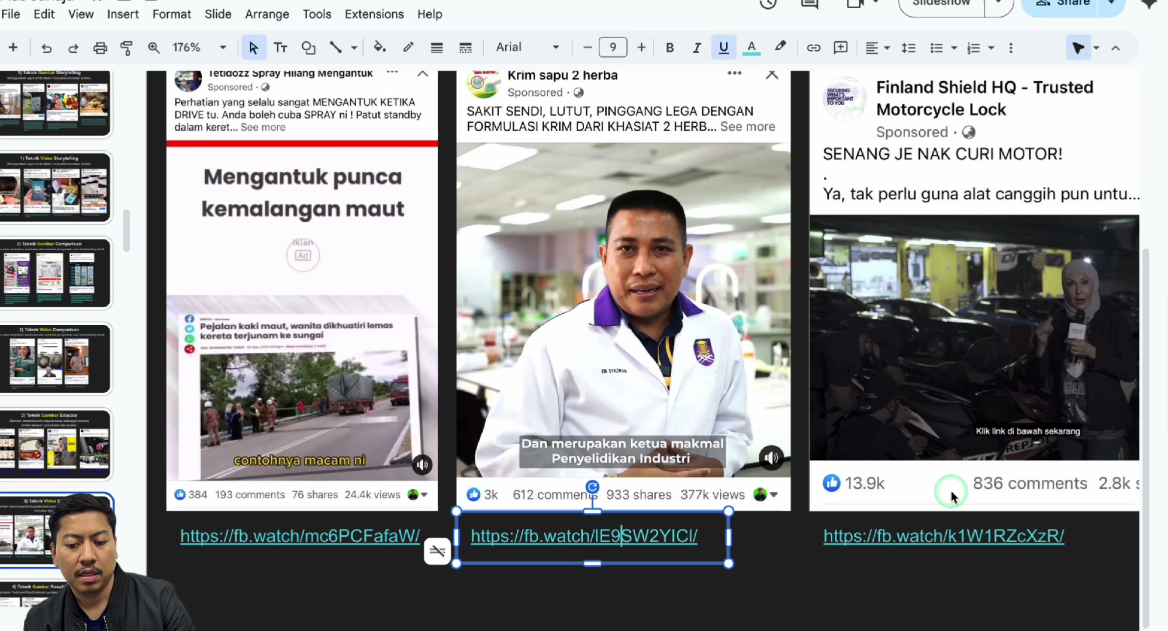Open the text align dropdown
Screen dimensions: 1168x631
877,48
